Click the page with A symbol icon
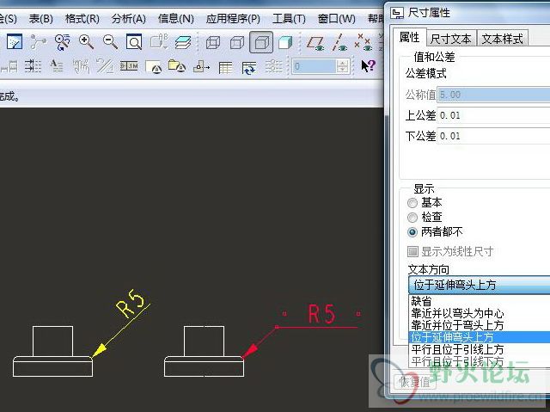The height and width of the screenshot is (412, 550). [x=154, y=67]
